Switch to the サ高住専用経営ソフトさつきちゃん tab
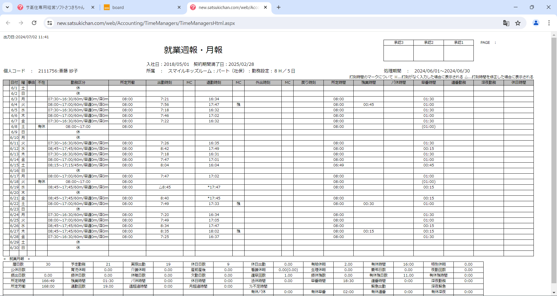 pos(55,8)
